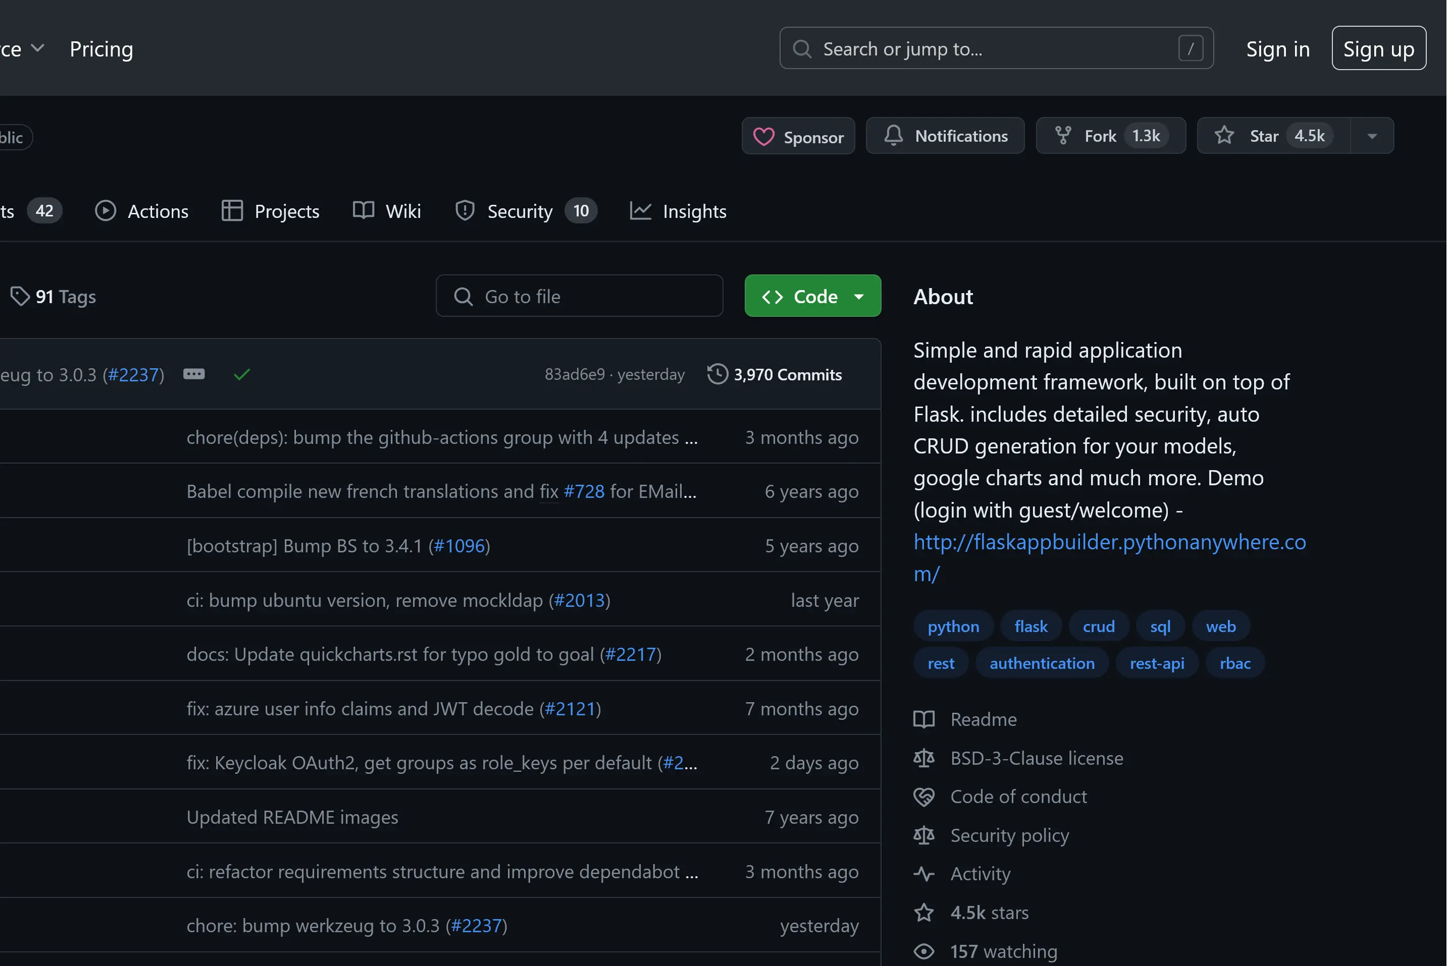The image size is (1450, 966).
Task: Click the Activity pulse icon
Action: click(923, 874)
